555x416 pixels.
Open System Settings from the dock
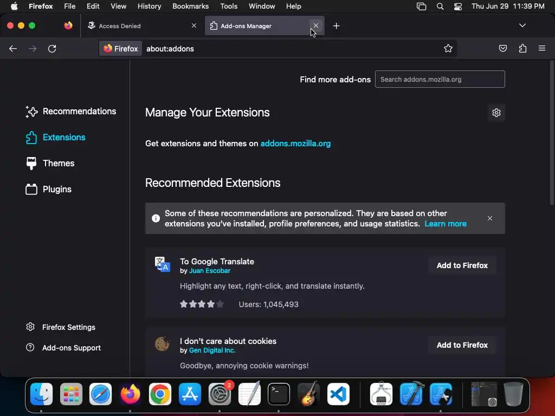[220, 394]
